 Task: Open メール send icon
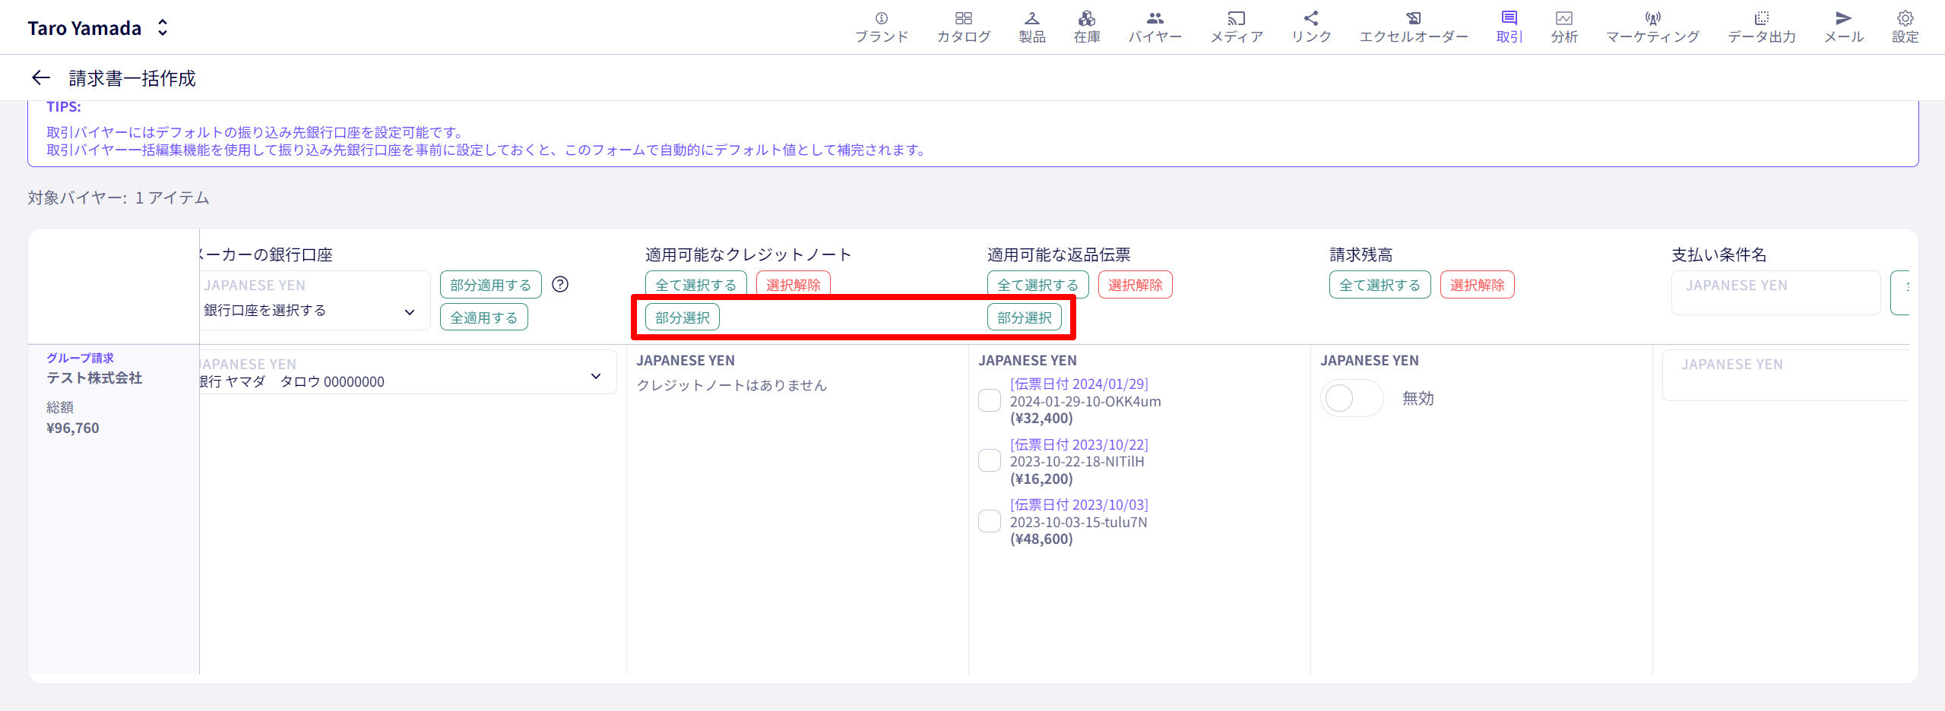(x=1843, y=18)
